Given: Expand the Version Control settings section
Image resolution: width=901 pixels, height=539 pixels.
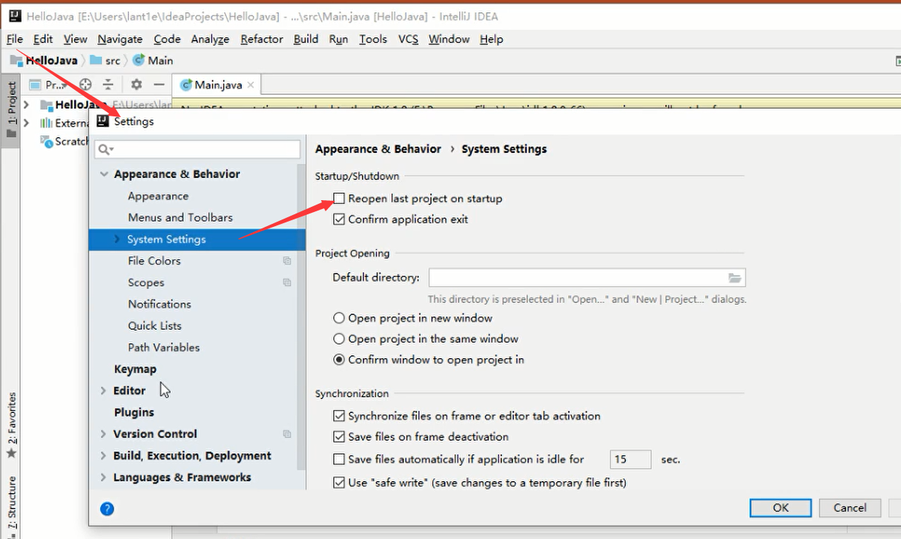Looking at the screenshot, I should tap(103, 434).
